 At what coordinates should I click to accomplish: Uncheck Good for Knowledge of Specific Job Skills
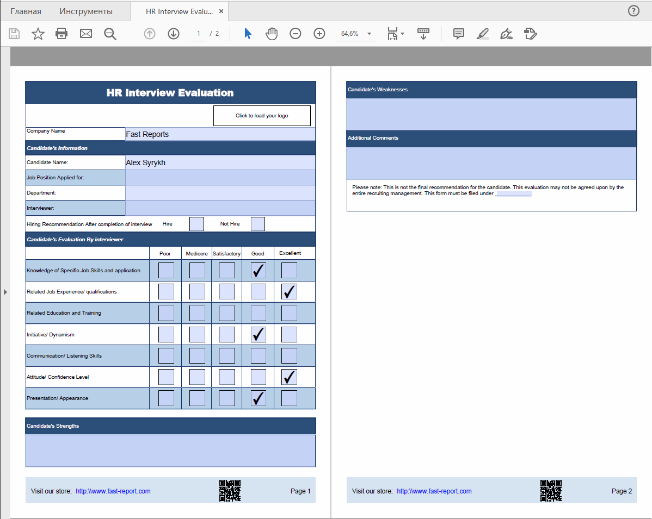click(x=258, y=270)
